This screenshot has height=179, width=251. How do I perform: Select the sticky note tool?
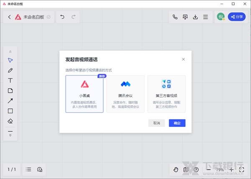(10, 91)
